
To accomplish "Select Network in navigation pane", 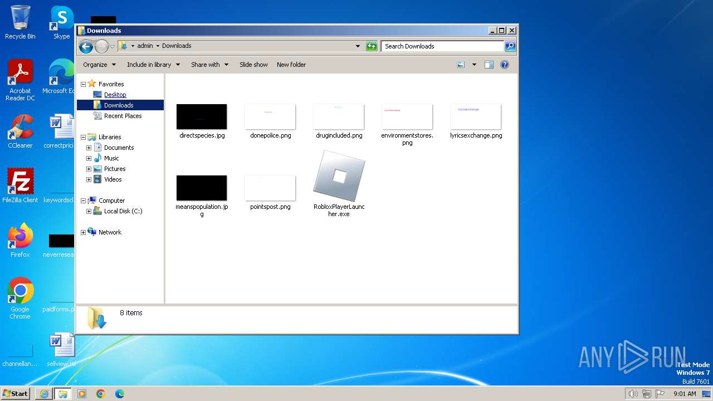I will coord(110,232).
